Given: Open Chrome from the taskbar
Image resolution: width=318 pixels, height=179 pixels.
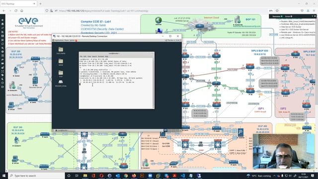Looking at the screenshot, I should [x=126, y=176].
